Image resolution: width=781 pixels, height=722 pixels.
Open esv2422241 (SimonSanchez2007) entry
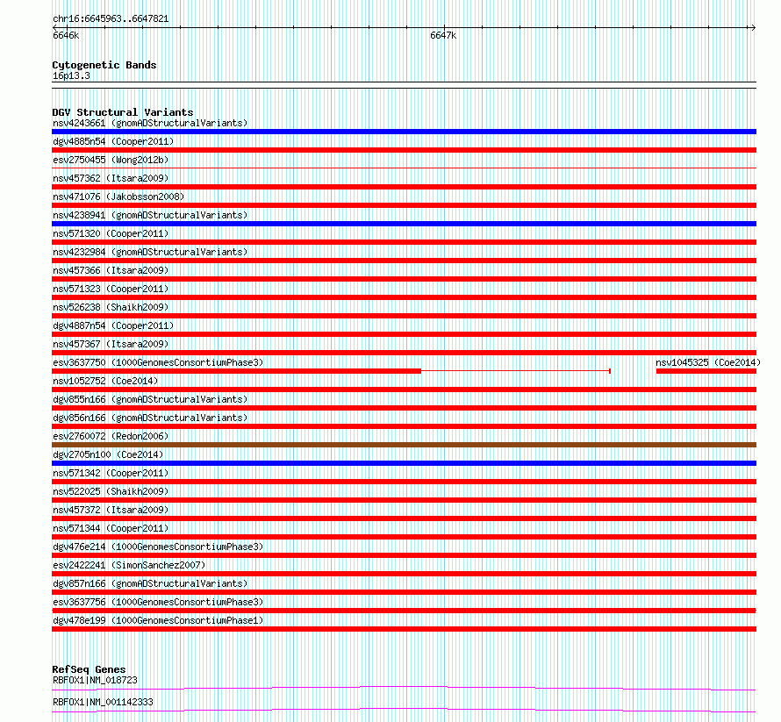[x=129, y=565]
